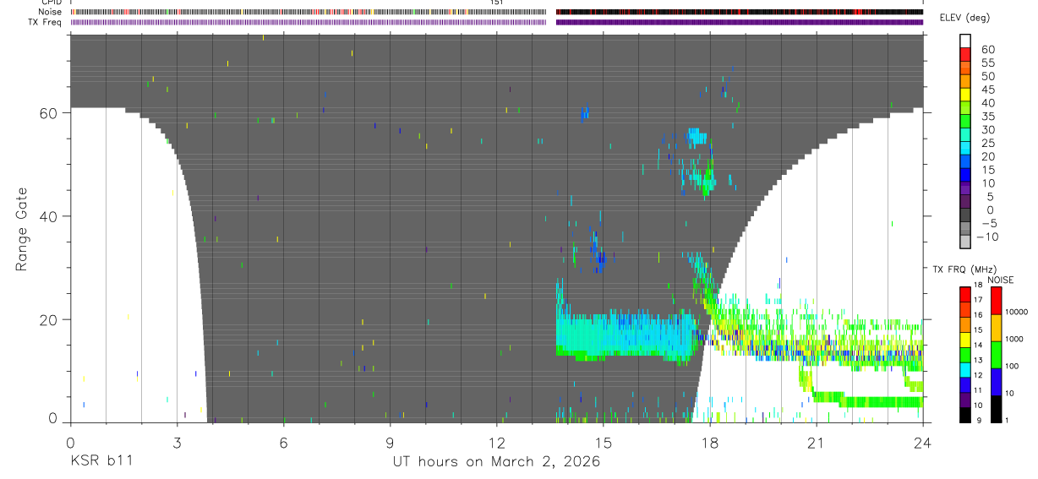Click the blue 11–12 MHz segment of TX FRQ bar

tap(965, 384)
